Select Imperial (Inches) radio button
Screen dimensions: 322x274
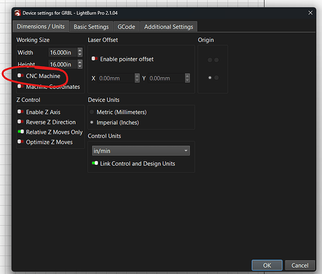[x=92, y=122]
